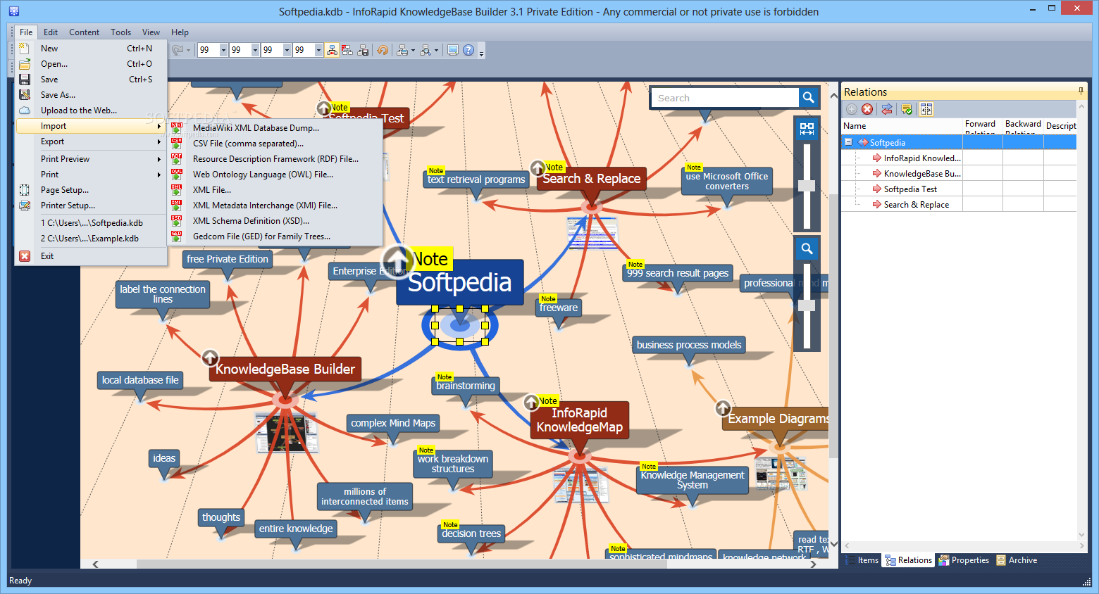Toggle the column auto-fit icon in Relations toolbar
This screenshot has height=594, width=1099.
[926, 109]
